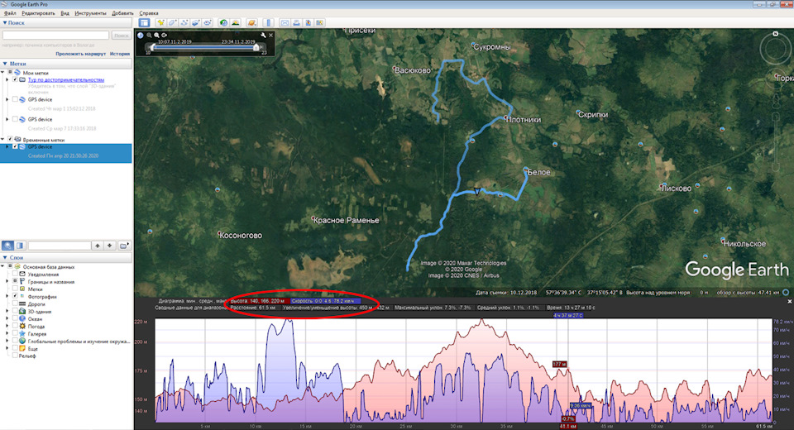Close the elevation profile panel
Viewport: 794px width, 430px height.
(789, 301)
